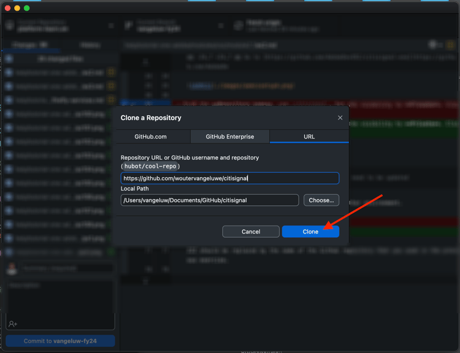460x353 pixels.
Task: Focus the repository URL input field
Action: pos(230,178)
